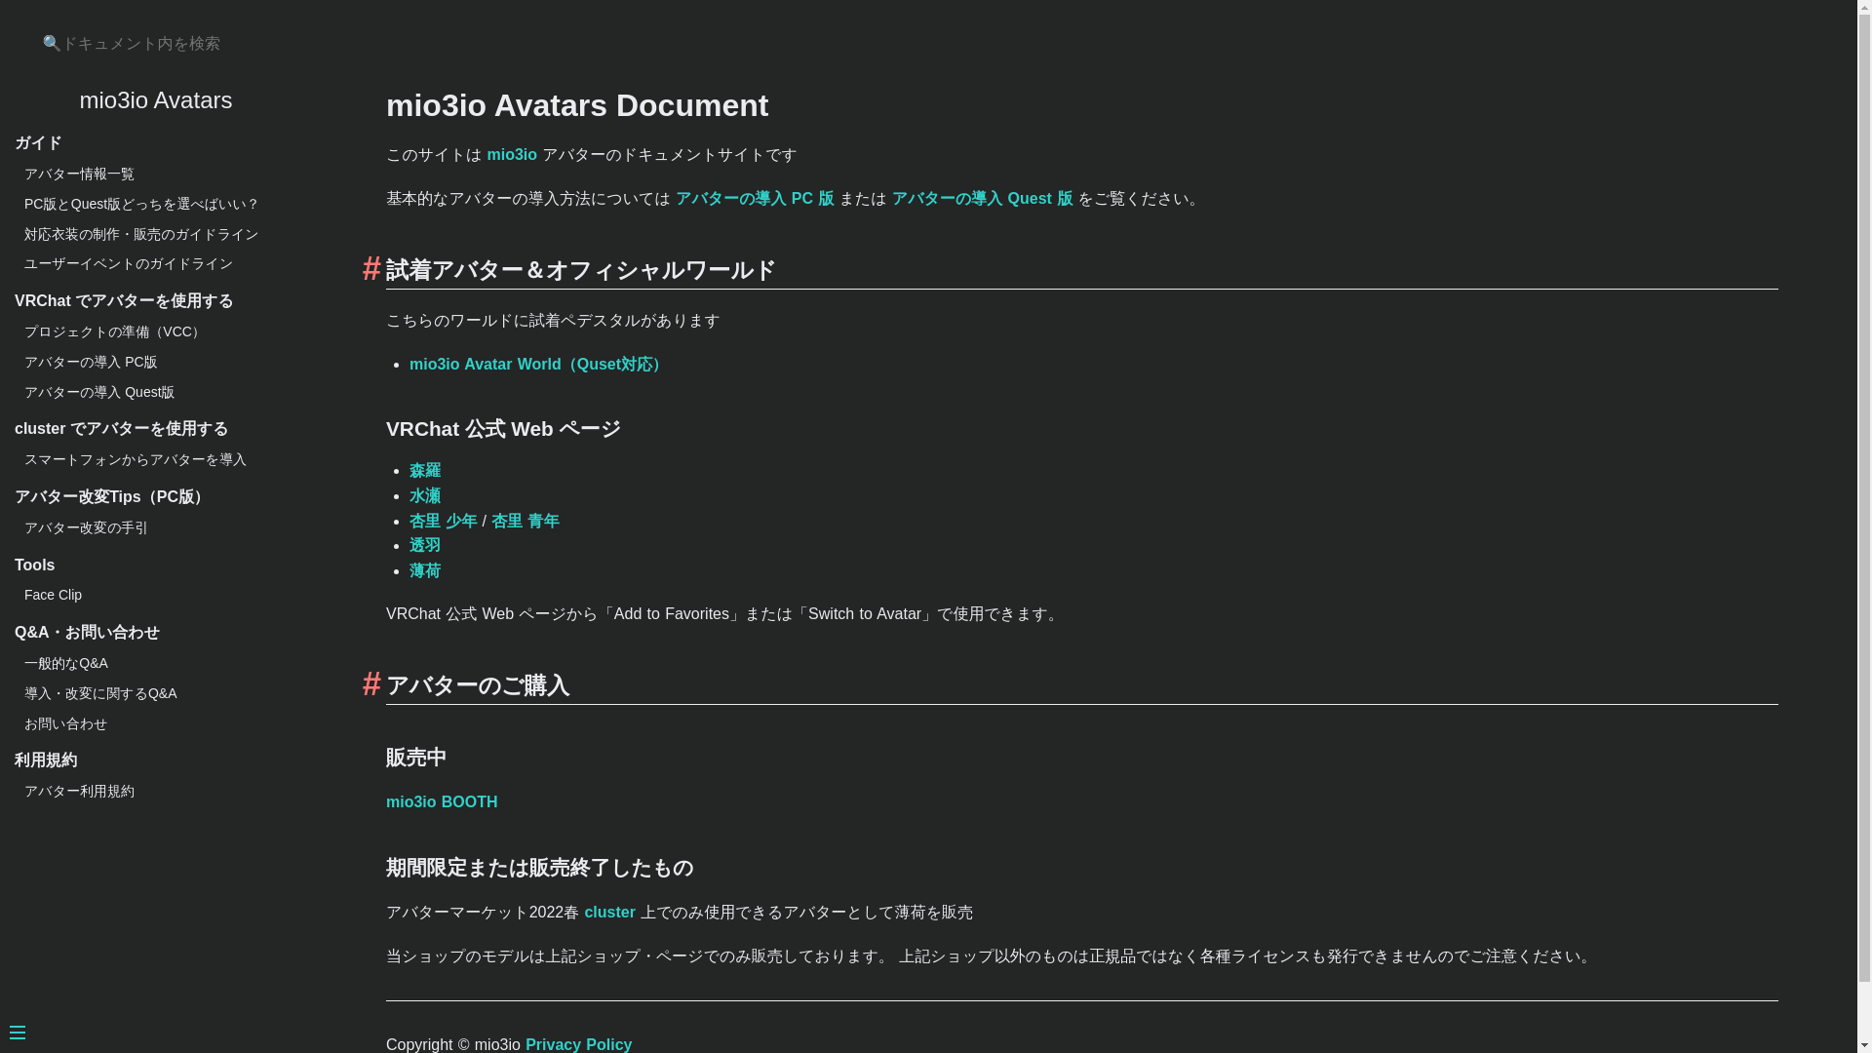Click the アバターのご購入 heading
Image resolution: width=1872 pixels, height=1053 pixels.
pos(478,685)
